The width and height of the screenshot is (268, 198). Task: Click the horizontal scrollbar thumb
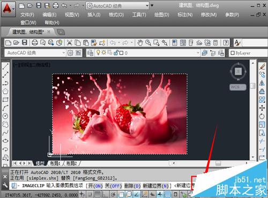(218, 163)
